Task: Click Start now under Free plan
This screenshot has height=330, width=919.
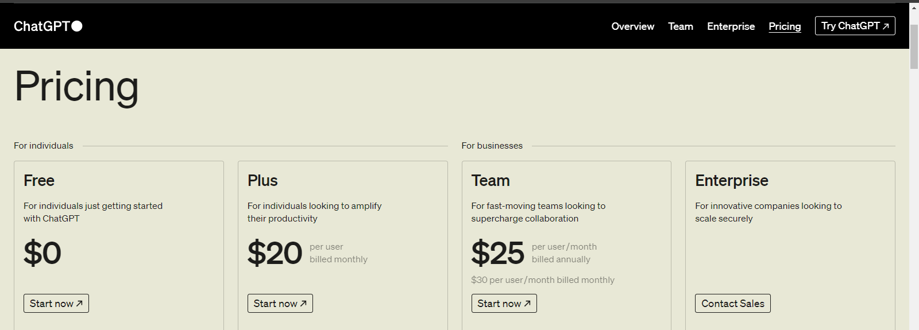Action: tap(56, 303)
